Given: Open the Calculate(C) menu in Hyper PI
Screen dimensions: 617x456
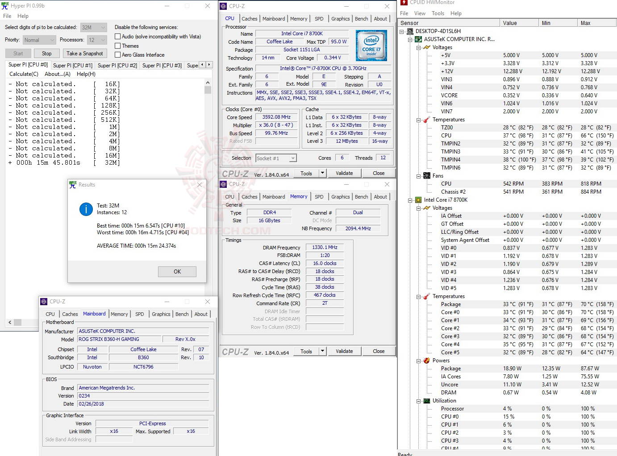Looking at the screenshot, I should [x=24, y=74].
